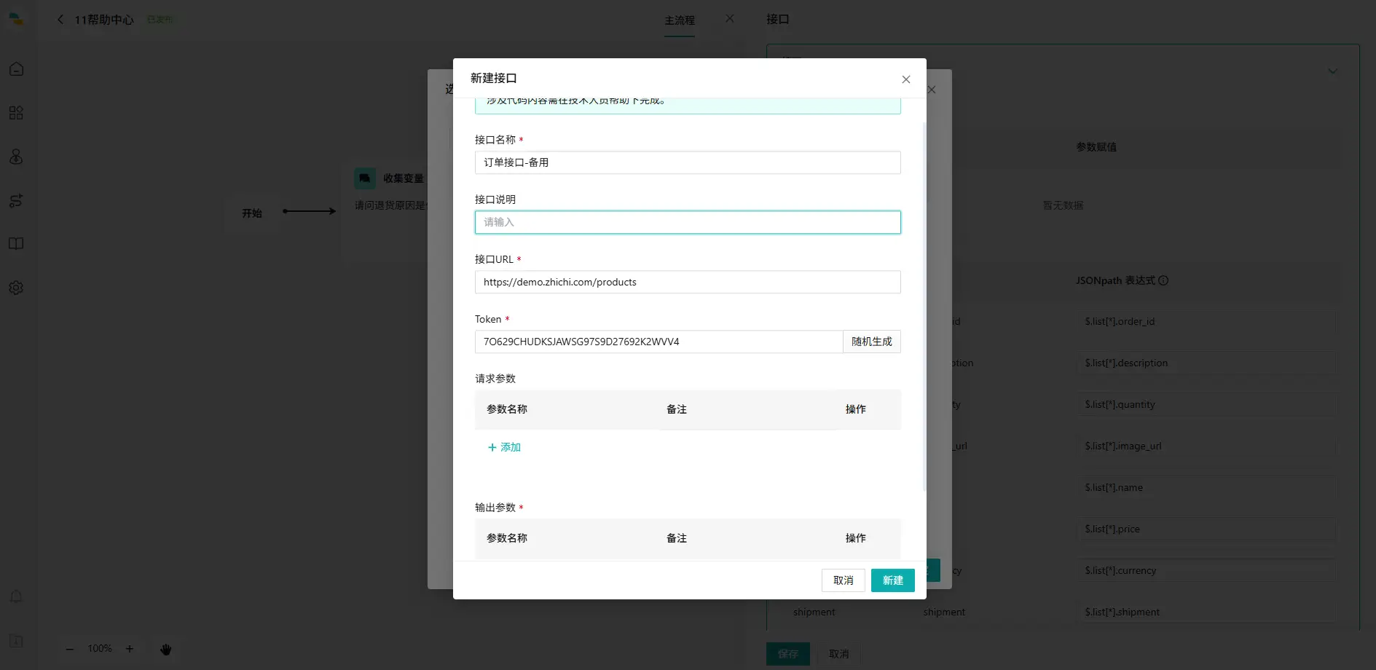The width and height of the screenshot is (1376, 670).
Task: Click the 已发布 status tag
Action: [160, 20]
